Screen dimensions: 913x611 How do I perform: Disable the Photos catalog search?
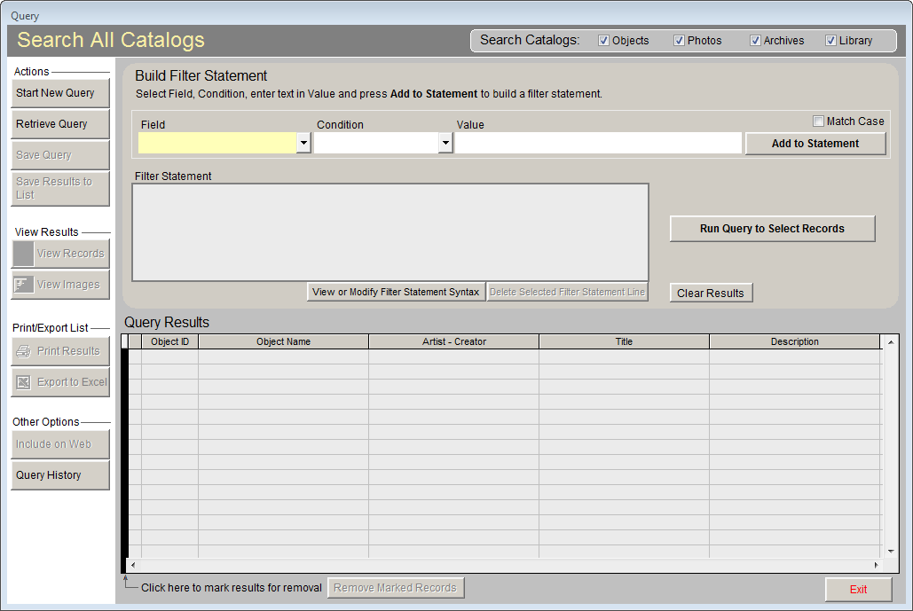[680, 40]
